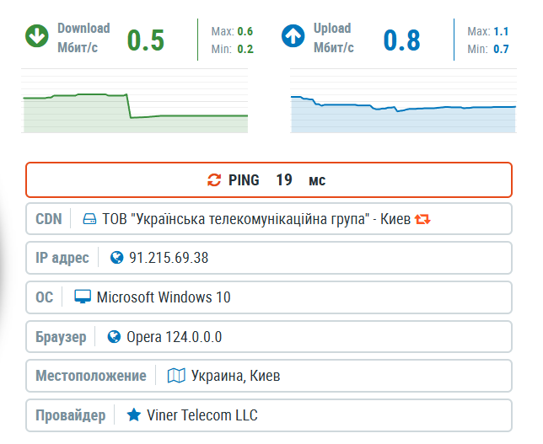Click the blue Upload arrow icon

pos(293,36)
